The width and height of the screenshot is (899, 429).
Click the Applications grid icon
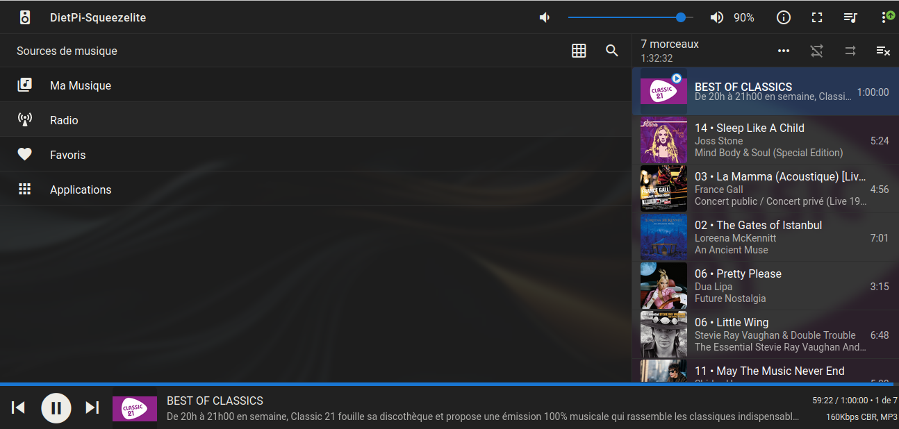pos(25,189)
